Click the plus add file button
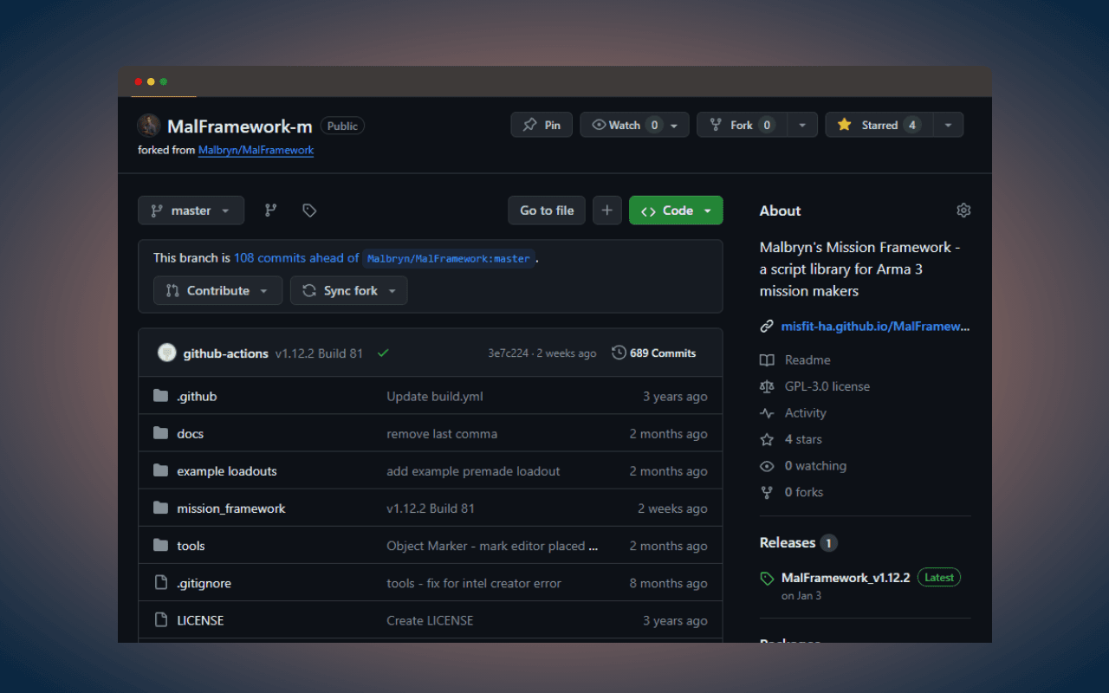This screenshot has width=1109, height=693. coord(606,210)
